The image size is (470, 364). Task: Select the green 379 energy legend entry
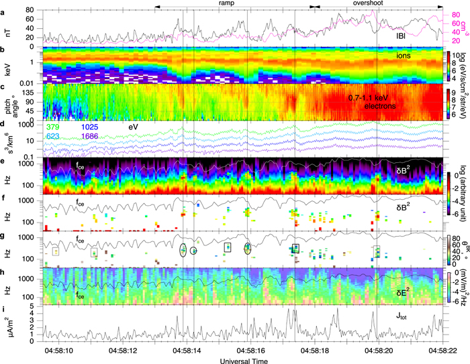coord(52,126)
